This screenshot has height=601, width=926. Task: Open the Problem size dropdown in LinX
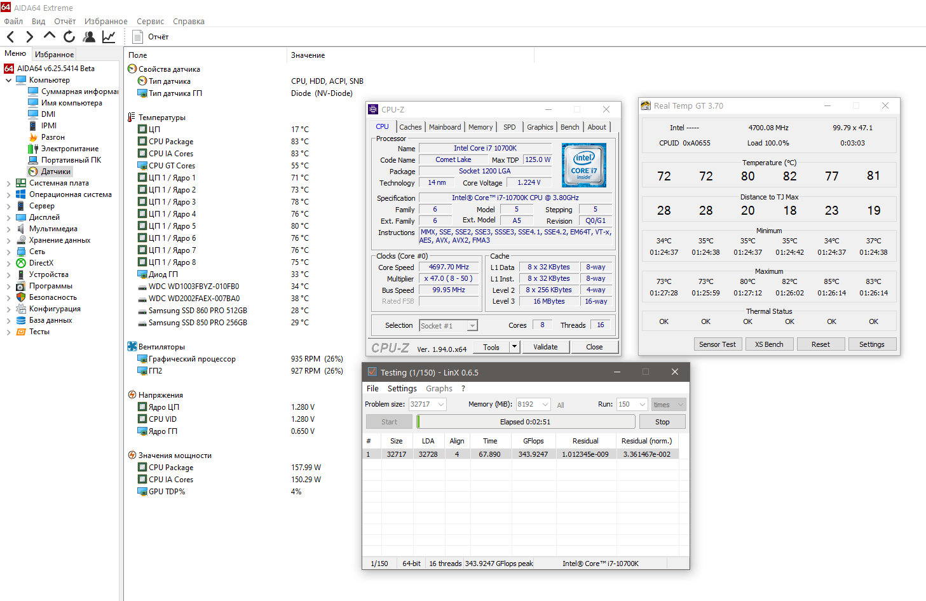point(441,405)
